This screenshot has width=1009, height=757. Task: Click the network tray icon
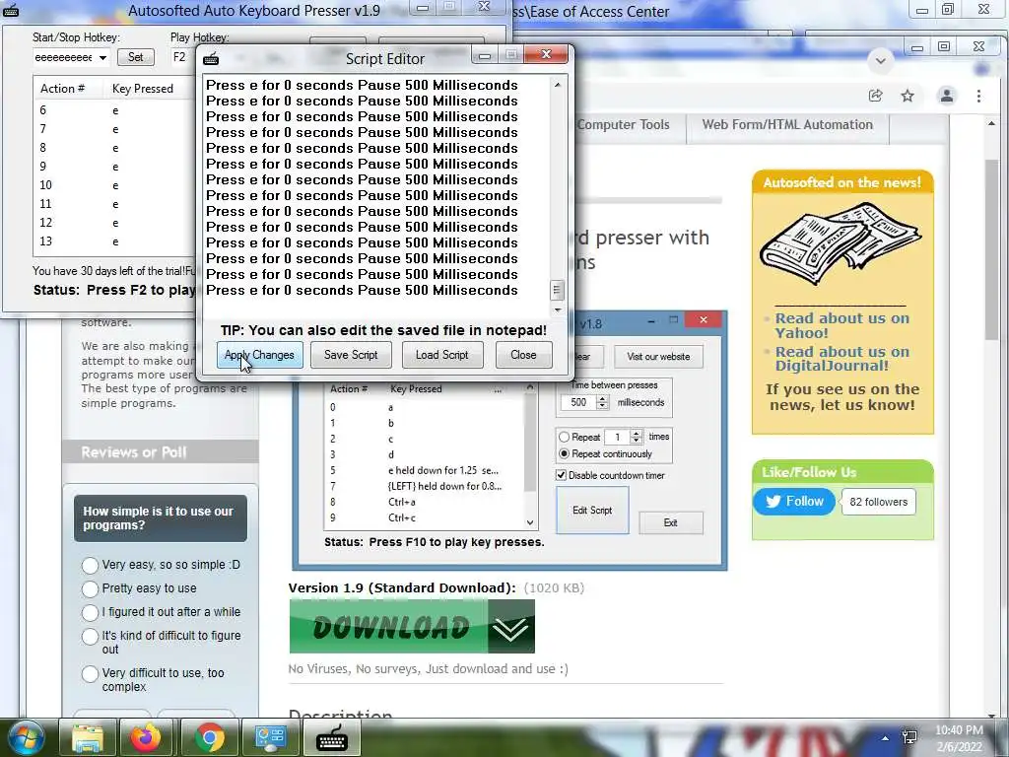tap(909, 737)
